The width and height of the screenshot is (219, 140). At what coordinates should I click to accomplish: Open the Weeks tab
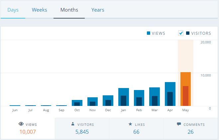(x=39, y=10)
